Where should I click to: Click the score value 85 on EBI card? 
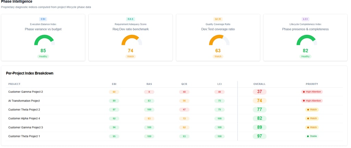[43, 51]
